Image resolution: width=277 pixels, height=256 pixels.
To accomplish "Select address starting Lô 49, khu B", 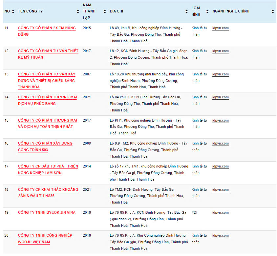I will [x=146, y=34].
